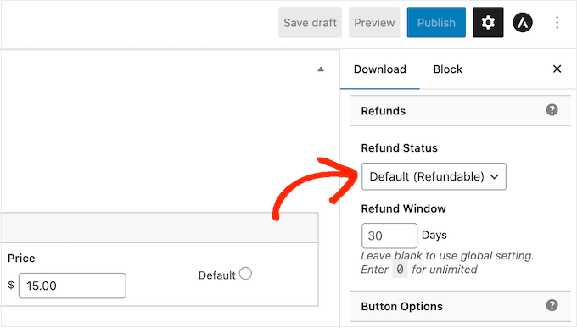
Task: Click the Refund Window label
Action: coord(403,208)
